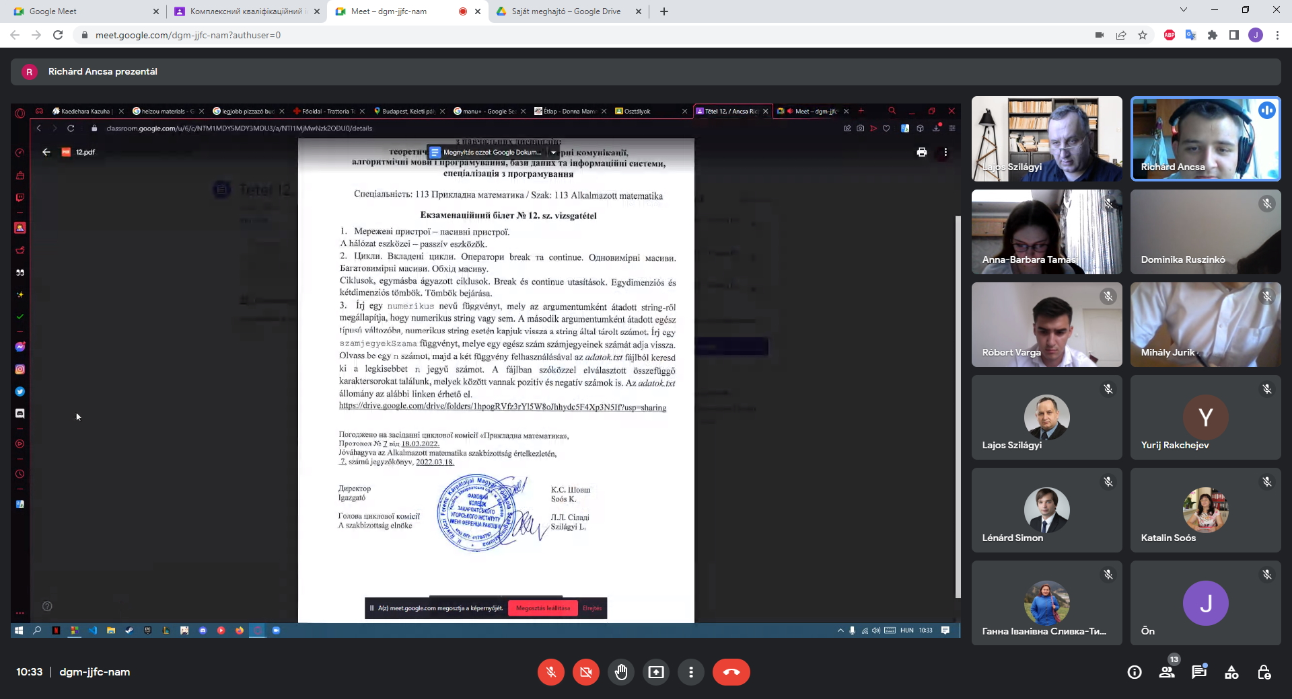Bookmark this page with star icon

[x=1143, y=35]
